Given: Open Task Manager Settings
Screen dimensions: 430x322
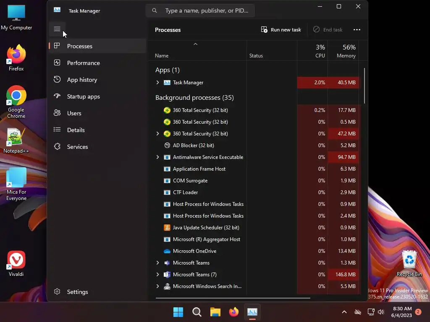Looking at the screenshot, I should click(97, 292).
